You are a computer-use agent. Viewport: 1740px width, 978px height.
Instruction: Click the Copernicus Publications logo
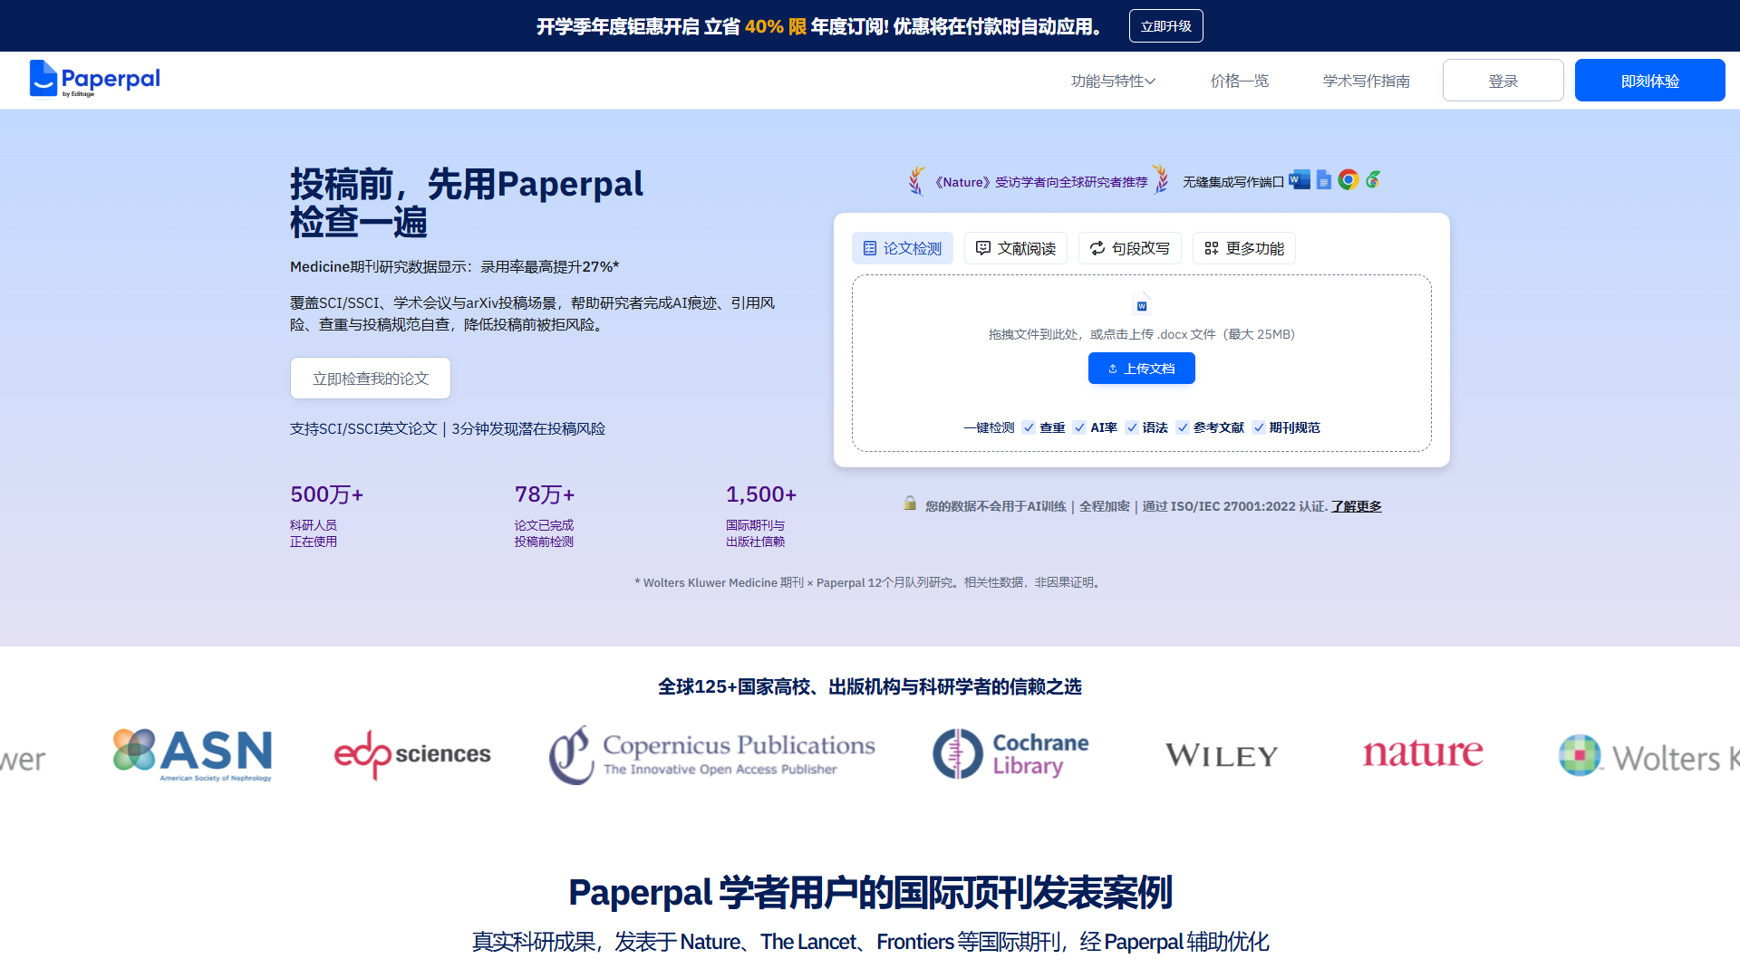coord(712,754)
